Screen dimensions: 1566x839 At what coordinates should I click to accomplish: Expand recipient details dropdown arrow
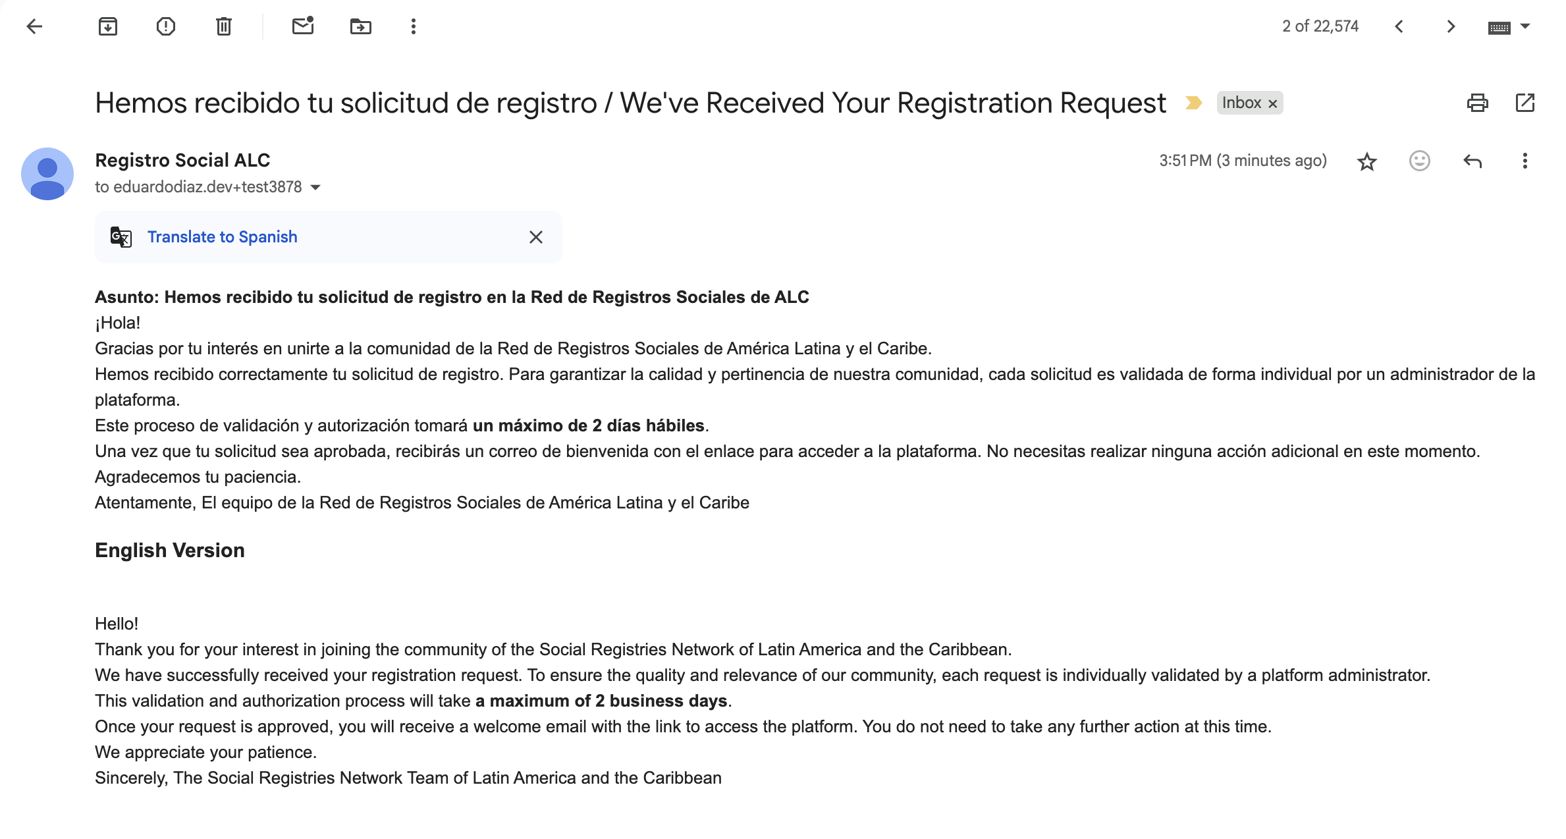click(x=316, y=188)
